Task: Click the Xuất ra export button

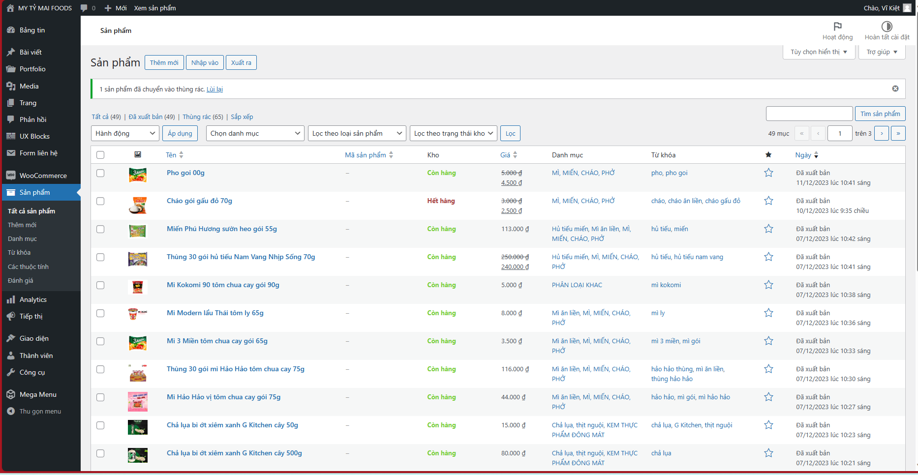Action: [241, 62]
